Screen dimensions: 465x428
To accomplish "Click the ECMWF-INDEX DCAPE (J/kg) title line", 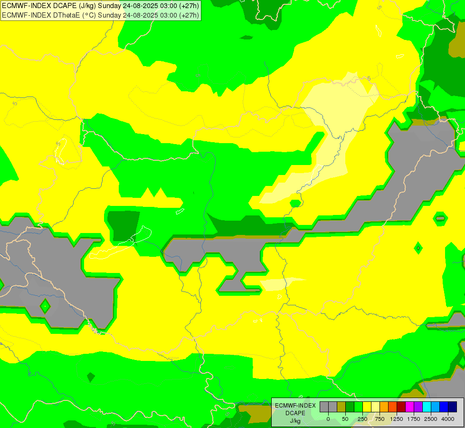I will tap(100, 6).
